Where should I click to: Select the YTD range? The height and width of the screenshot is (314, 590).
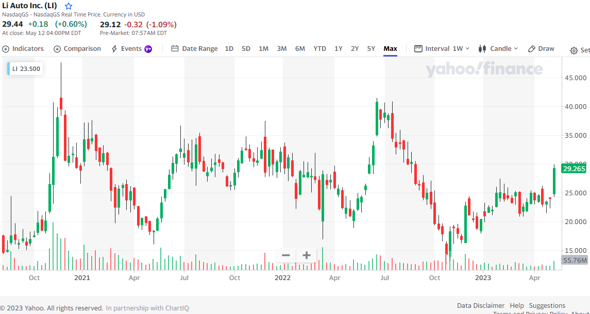click(320, 49)
